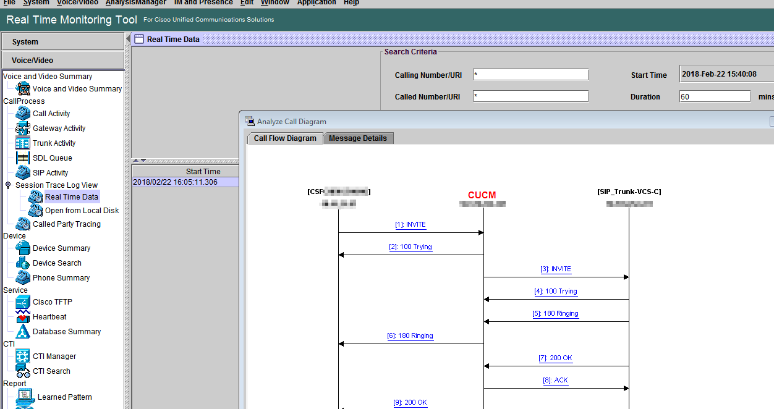Open the File menu

point(9,2)
